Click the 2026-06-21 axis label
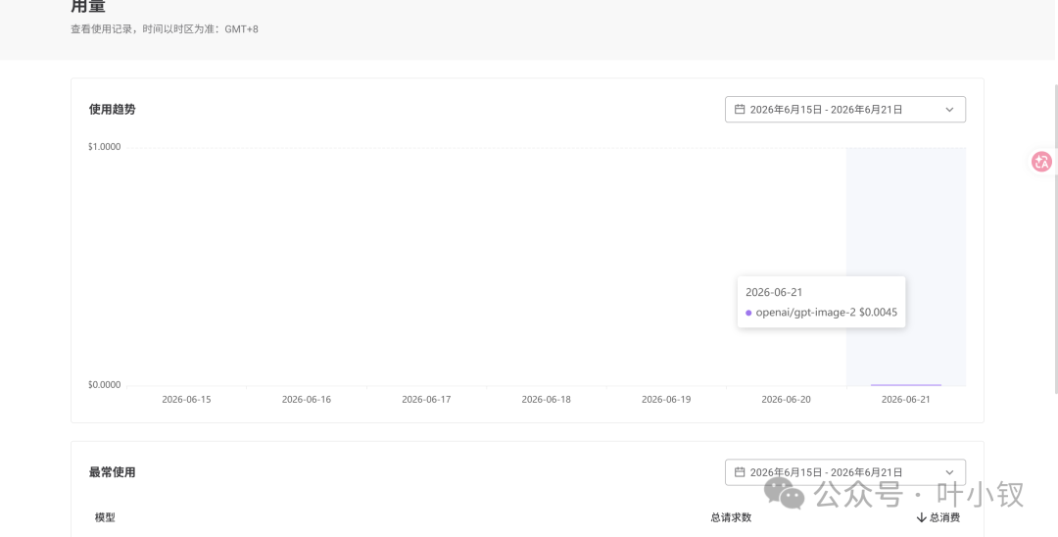1058x537 pixels. point(905,400)
